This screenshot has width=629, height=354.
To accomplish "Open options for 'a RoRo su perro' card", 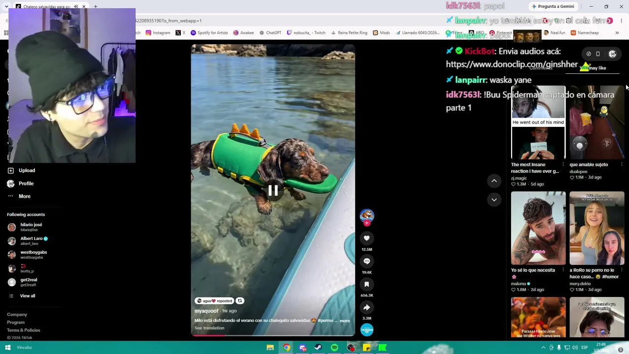I will click(622, 270).
